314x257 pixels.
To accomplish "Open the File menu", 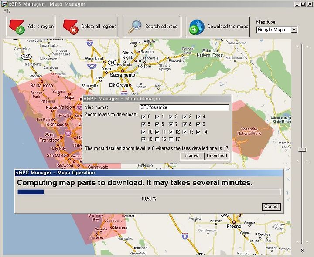I will [7, 11].
